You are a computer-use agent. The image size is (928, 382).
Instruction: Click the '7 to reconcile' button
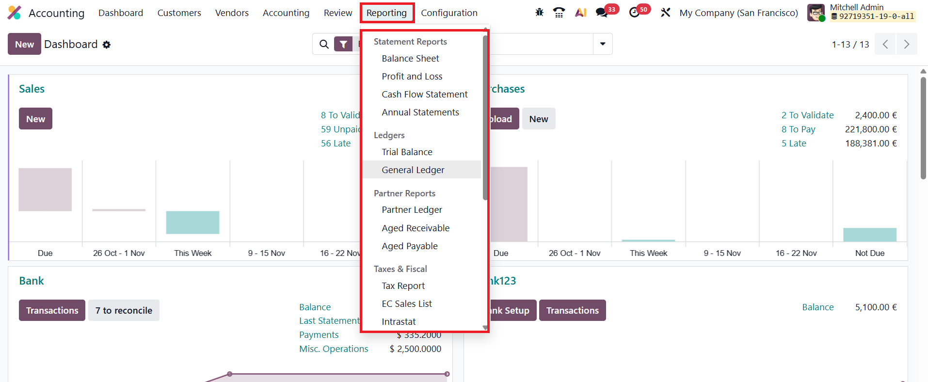pos(124,310)
